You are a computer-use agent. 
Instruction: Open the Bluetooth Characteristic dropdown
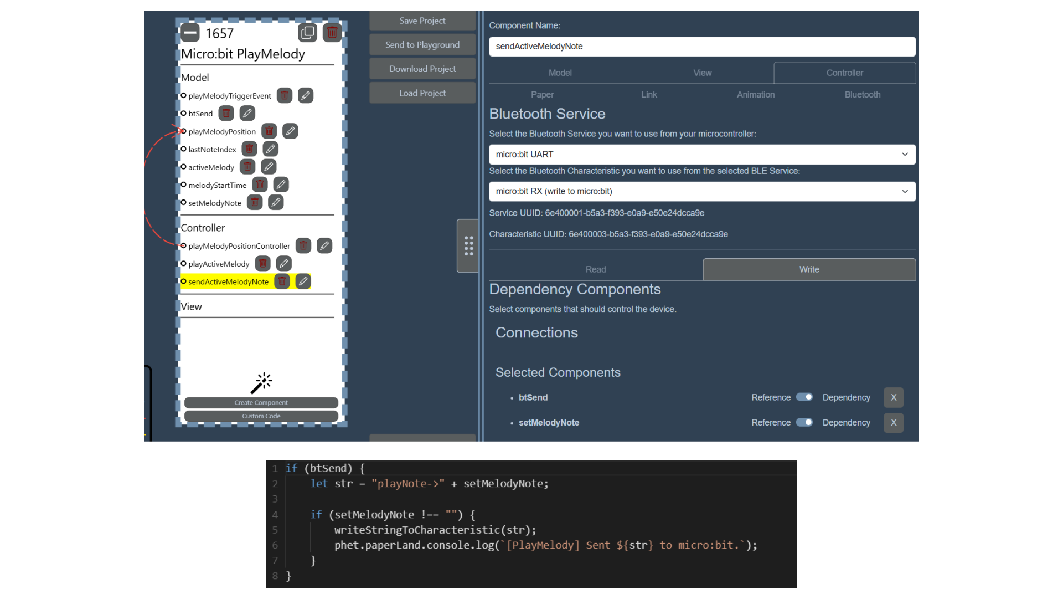point(702,191)
